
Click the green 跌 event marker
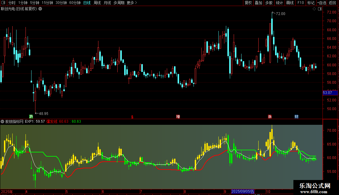(31, 116)
